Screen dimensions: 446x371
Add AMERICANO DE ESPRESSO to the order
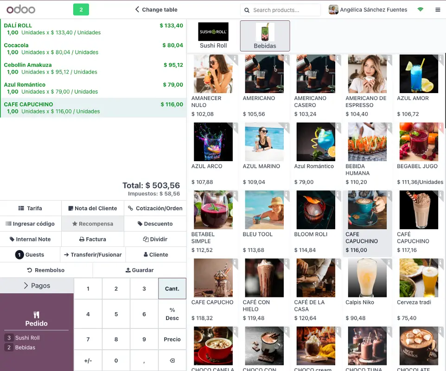pos(367,86)
